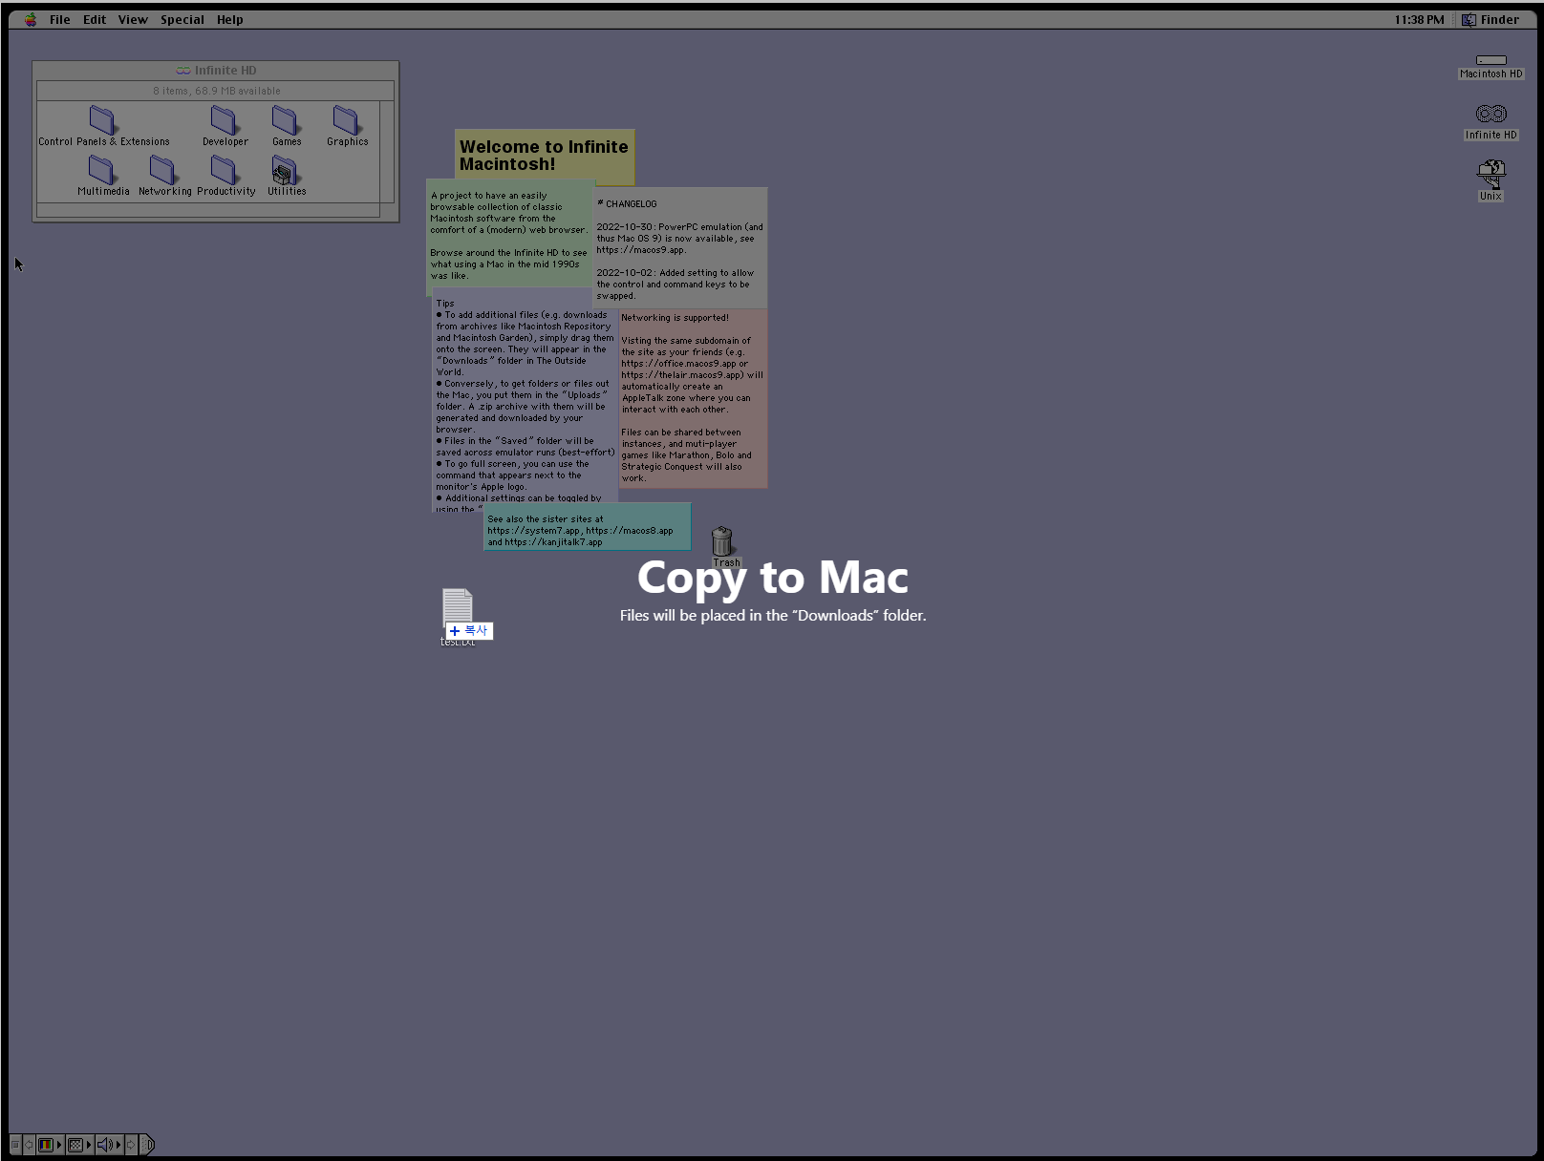Click the Finder application menu icon
The height and width of the screenshot is (1161, 1544).
coord(1469,19)
